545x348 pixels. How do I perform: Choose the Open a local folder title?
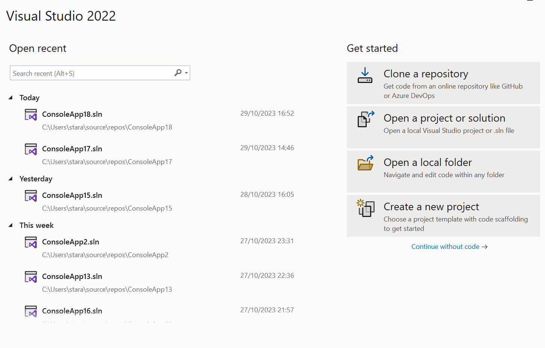tap(428, 163)
